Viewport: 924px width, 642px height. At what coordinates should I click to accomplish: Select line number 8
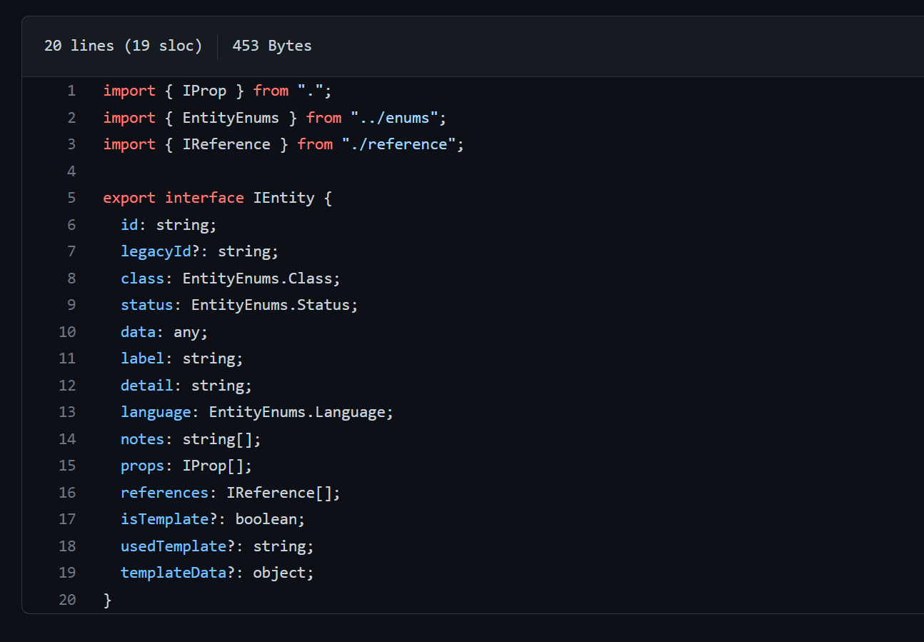click(x=71, y=279)
